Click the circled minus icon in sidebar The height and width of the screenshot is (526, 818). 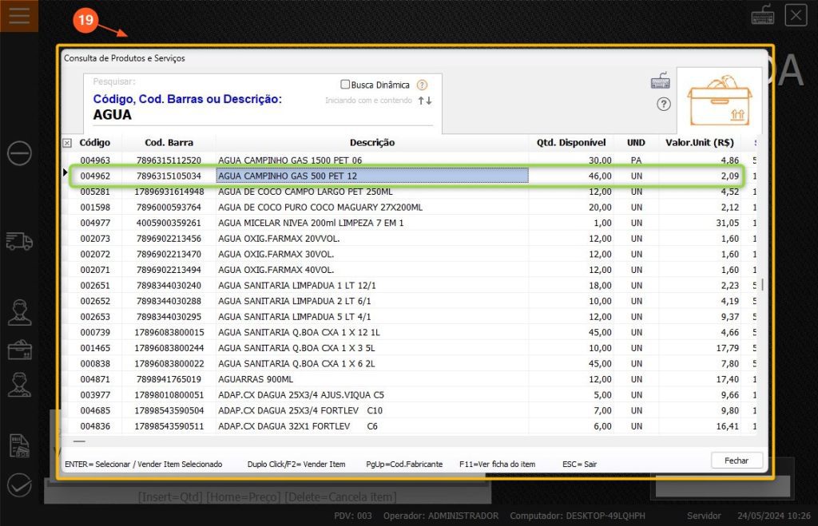click(x=19, y=152)
